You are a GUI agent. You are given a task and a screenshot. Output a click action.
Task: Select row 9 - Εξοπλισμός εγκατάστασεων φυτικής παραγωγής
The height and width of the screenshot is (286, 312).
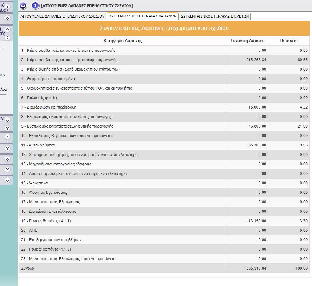(164, 126)
